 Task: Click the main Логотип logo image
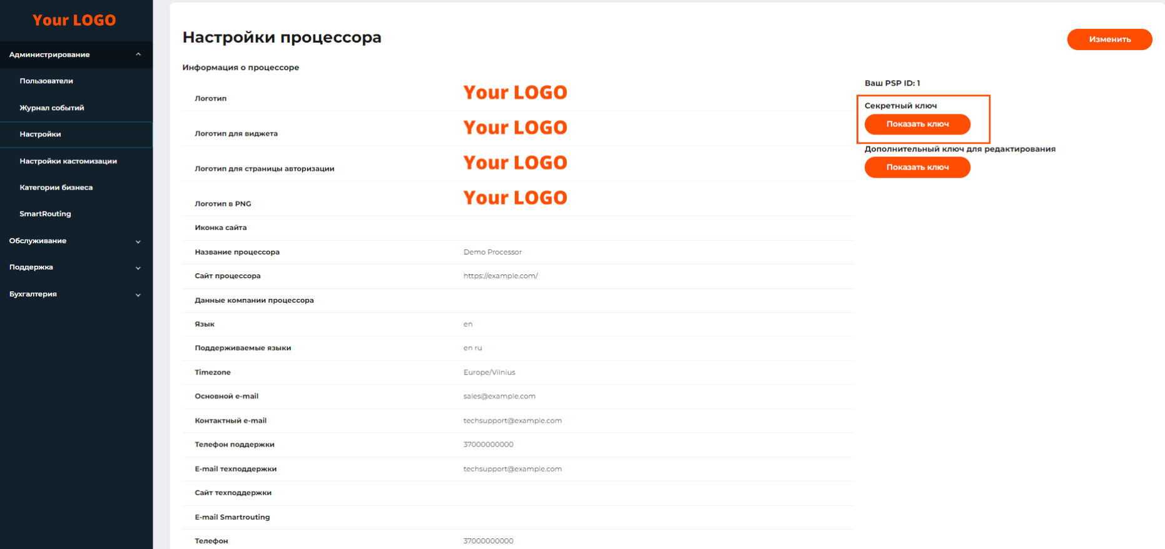pos(515,93)
